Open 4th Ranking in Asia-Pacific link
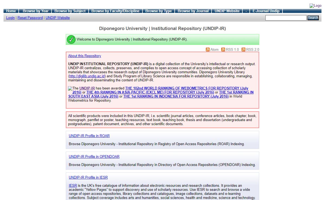 [150, 92]
